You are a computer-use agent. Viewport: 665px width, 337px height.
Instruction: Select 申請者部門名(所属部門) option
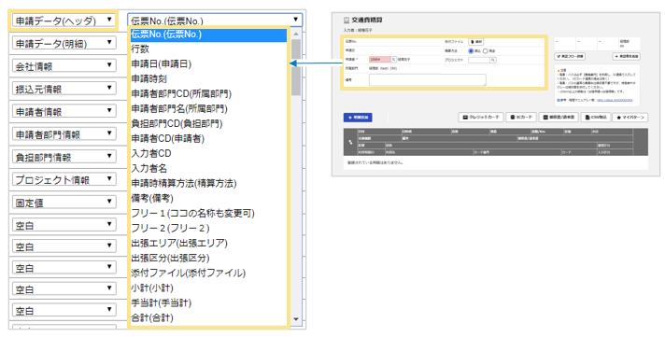click(208, 108)
